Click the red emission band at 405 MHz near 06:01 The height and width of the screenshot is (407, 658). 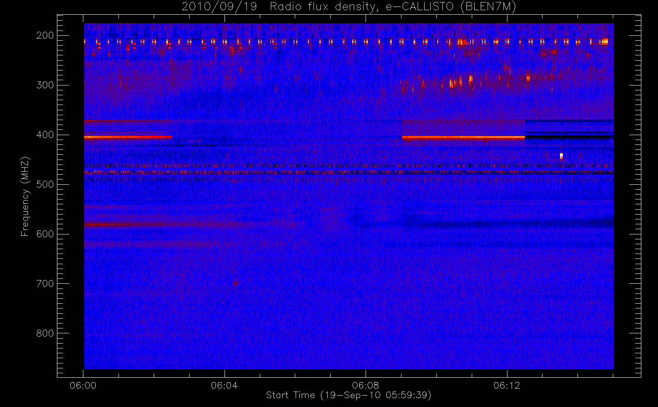click(128, 137)
